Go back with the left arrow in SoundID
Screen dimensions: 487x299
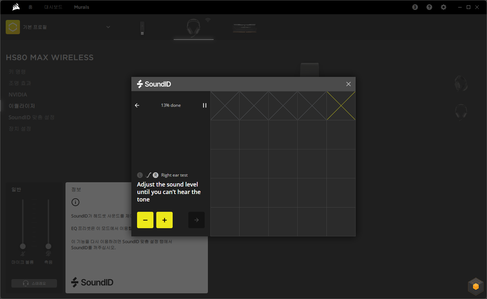137,105
